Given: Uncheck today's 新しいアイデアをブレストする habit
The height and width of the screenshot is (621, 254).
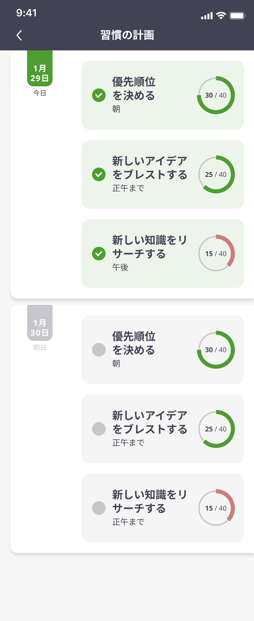Looking at the screenshot, I should pyautogui.click(x=99, y=174).
